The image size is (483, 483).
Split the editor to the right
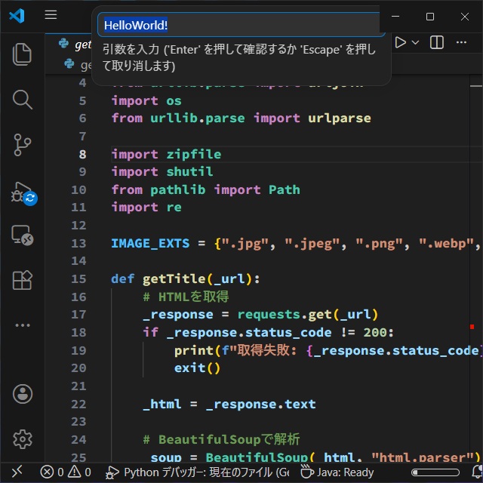click(437, 43)
